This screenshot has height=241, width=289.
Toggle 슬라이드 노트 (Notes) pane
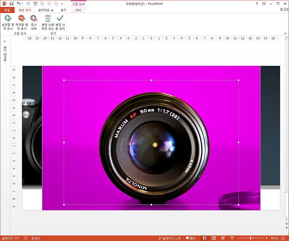pos(169,238)
